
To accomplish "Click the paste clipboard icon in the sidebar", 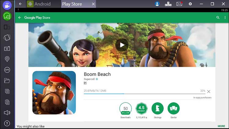I will click(7, 102).
